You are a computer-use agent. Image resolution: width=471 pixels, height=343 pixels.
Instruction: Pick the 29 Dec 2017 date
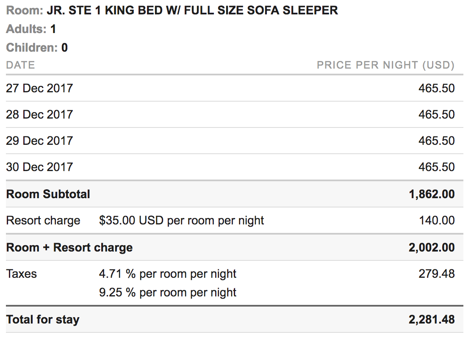39,141
